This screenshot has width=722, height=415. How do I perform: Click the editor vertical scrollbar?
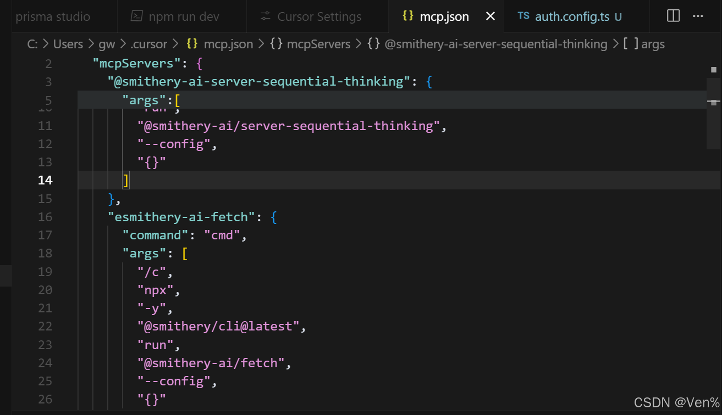[x=713, y=113]
